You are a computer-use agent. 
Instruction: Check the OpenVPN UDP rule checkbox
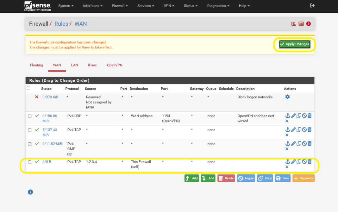pos(30,116)
